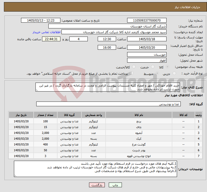The image size is (207, 192).
Task: Click the کد کالا column header
Action: [x=183, y=115]
